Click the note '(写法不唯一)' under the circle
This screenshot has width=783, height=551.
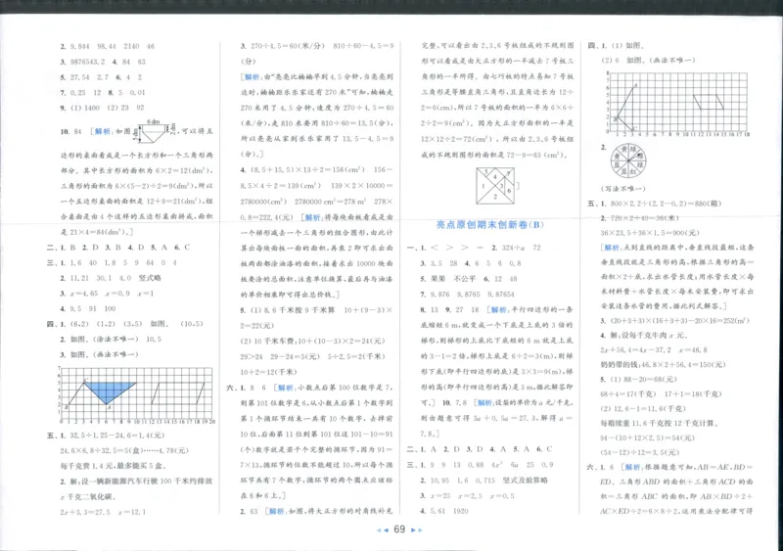[623, 189]
